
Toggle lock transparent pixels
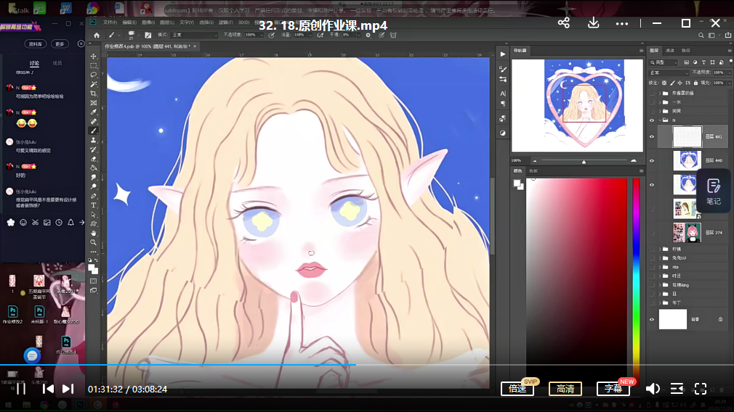(x=664, y=83)
